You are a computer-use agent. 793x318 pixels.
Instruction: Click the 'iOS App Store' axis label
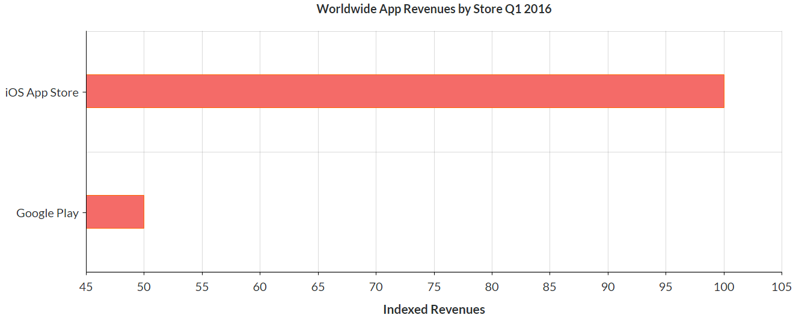tap(42, 92)
